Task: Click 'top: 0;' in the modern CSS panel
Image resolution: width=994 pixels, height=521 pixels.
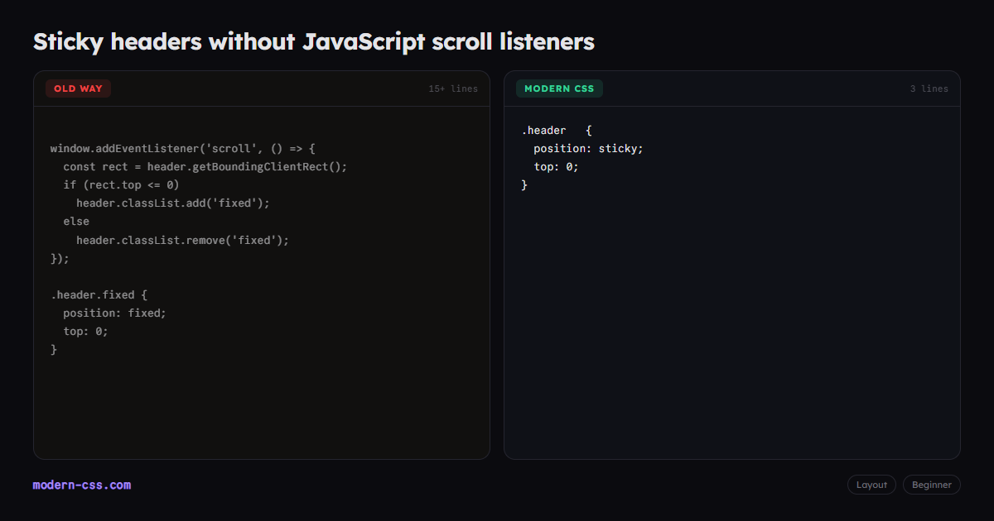Action: click(556, 167)
